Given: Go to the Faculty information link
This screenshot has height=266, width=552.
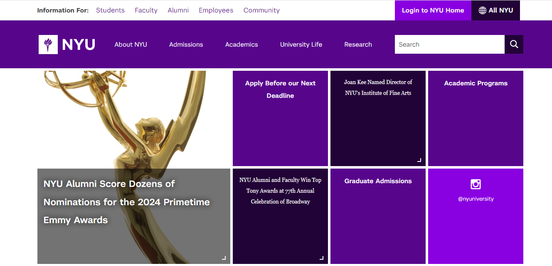Looking at the screenshot, I should click(146, 10).
